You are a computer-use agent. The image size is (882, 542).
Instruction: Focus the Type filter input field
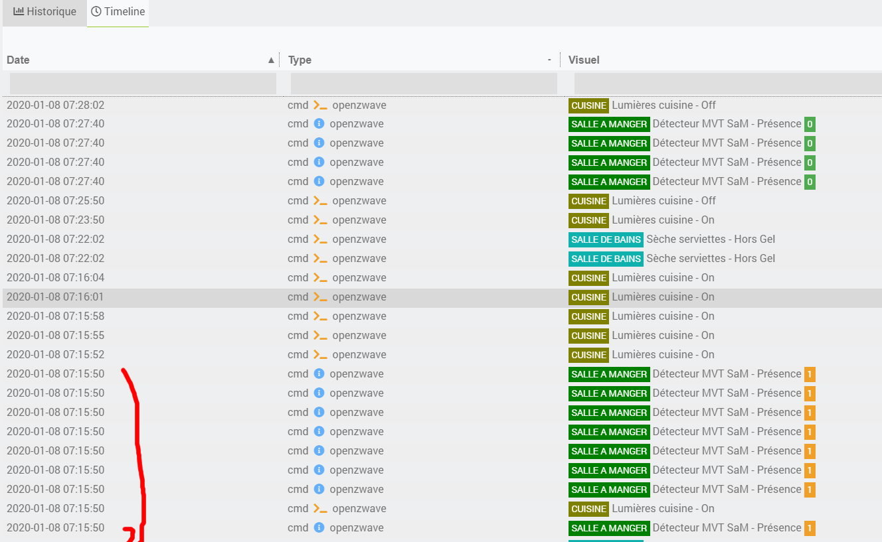point(424,84)
